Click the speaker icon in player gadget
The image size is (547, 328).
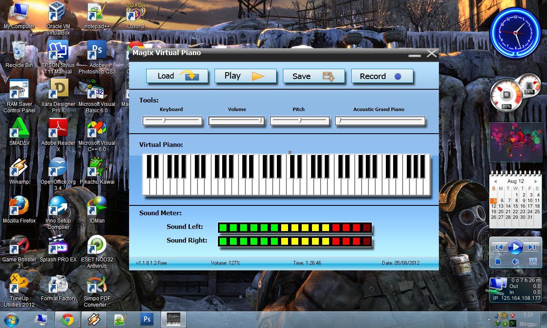[515, 261]
